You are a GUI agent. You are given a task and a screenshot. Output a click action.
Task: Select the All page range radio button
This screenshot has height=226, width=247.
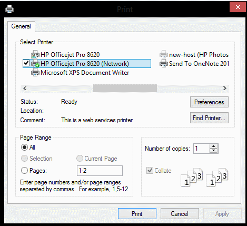[x=24, y=148]
